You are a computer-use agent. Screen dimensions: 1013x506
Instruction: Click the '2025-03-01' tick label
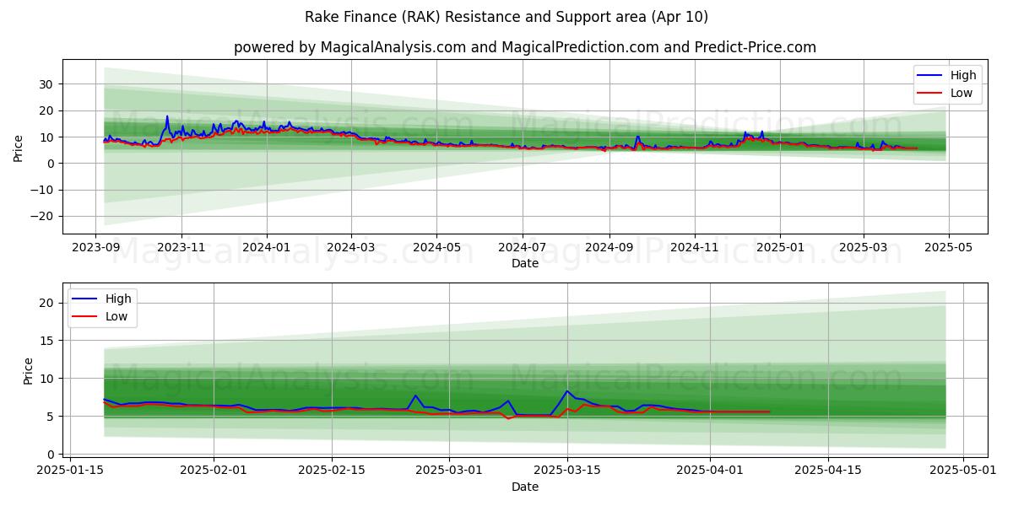[448, 471]
